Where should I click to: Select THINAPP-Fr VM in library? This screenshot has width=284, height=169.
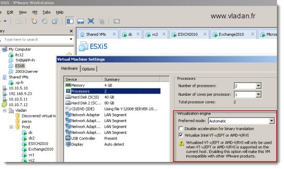pos(25,60)
